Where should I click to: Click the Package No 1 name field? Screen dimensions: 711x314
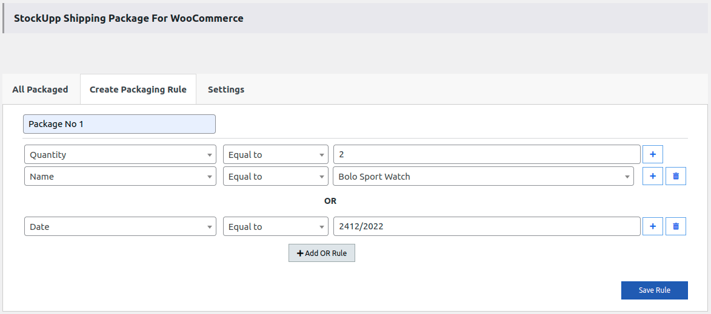pyautogui.click(x=119, y=124)
